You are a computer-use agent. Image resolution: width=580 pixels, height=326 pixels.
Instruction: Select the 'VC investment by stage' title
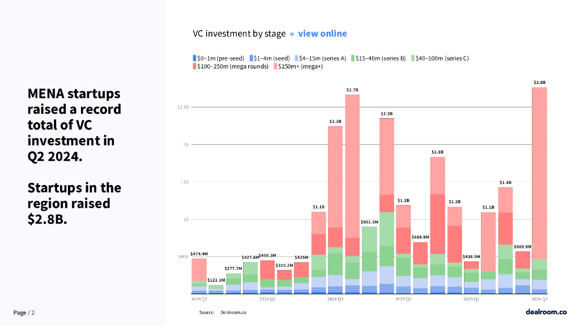[x=239, y=33]
